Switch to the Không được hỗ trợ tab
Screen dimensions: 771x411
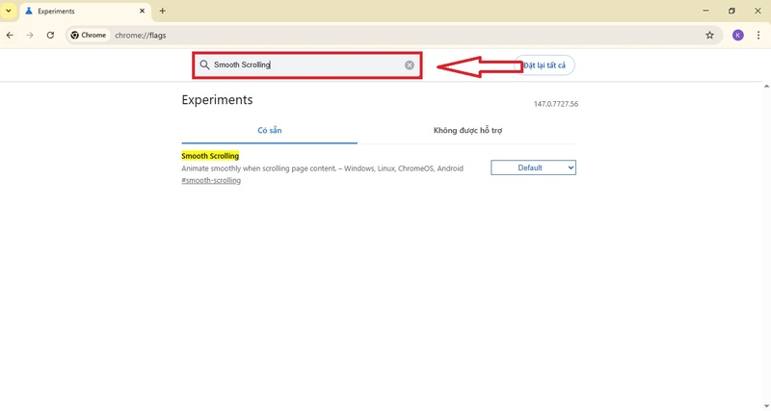pos(467,131)
